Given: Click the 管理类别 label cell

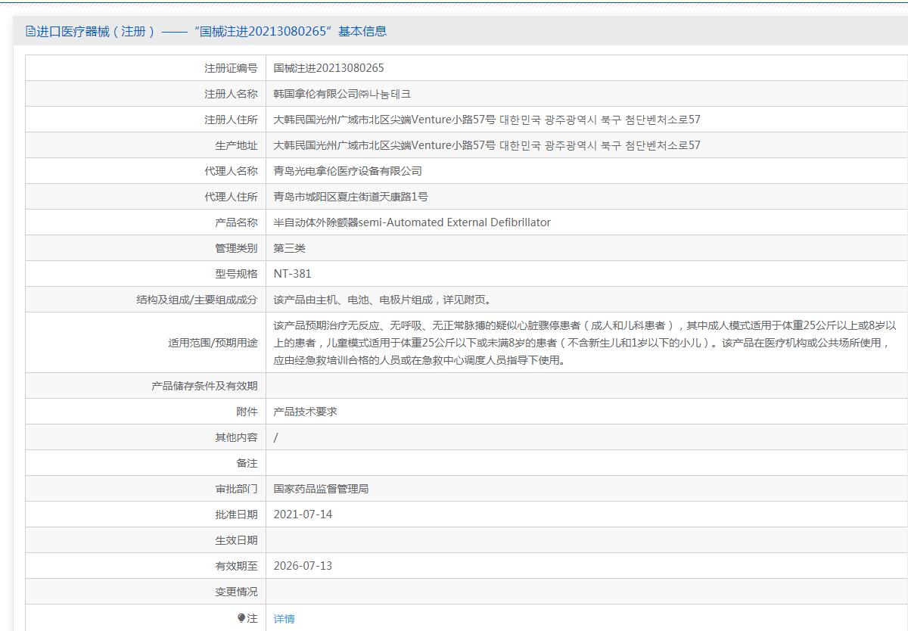Looking at the screenshot, I should 145,248.
